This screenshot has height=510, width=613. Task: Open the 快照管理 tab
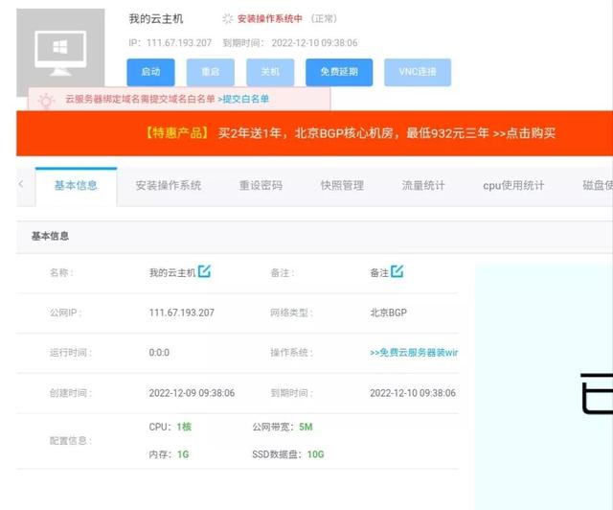(342, 186)
